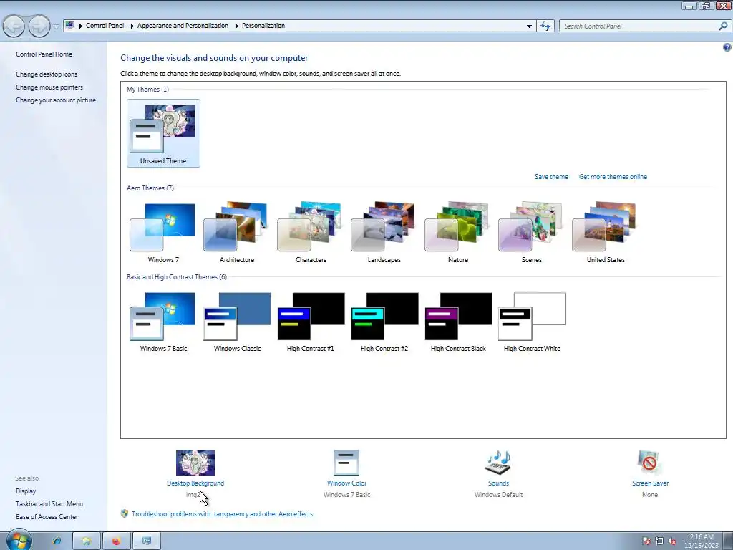
Task: Expand the arrow before Personalization breadcrumb
Action: coord(236,26)
